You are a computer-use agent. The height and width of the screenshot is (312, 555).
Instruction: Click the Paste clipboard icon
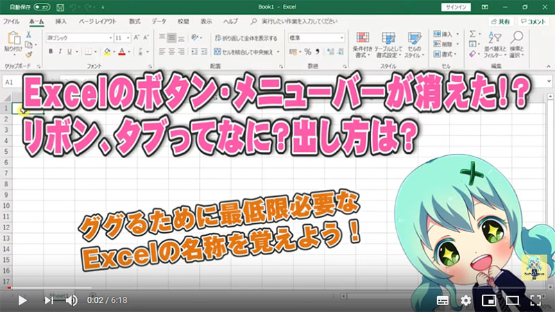click(x=13, y=39)
